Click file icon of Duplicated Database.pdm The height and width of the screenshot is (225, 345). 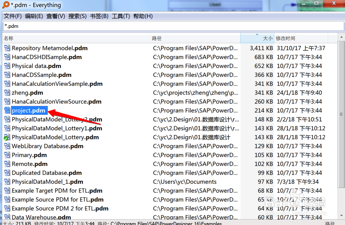point(7,173)
